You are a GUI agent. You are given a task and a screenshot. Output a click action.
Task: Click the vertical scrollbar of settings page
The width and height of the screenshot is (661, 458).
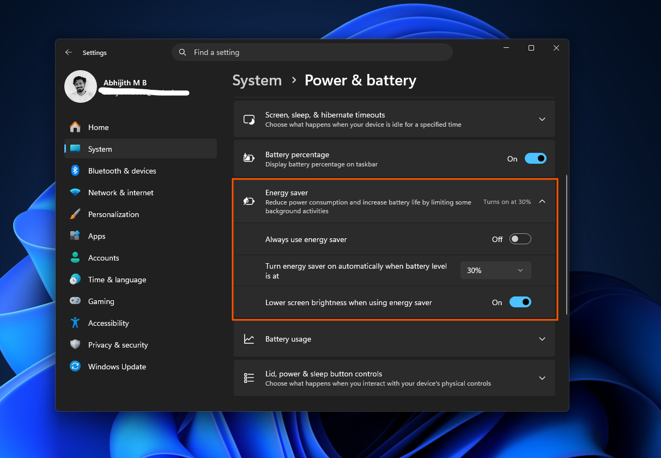[567, 244]
